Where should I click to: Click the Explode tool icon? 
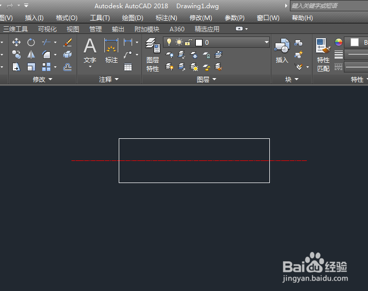point(68,54)
